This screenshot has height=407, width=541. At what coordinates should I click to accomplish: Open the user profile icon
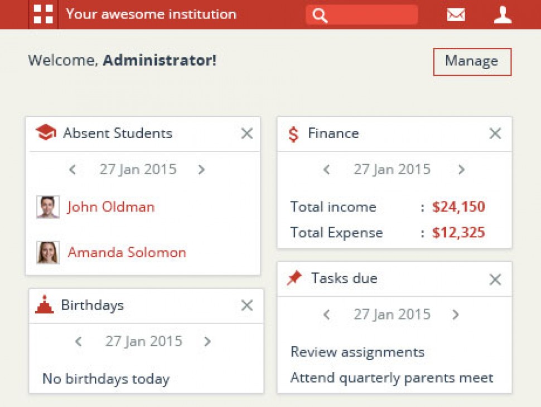click(503, 15)
